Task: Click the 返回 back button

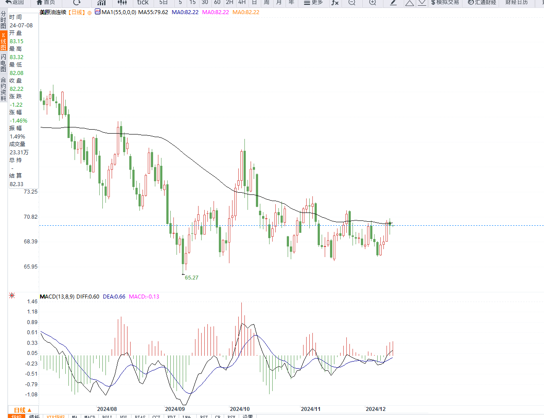Action: (x=15, y=3)
